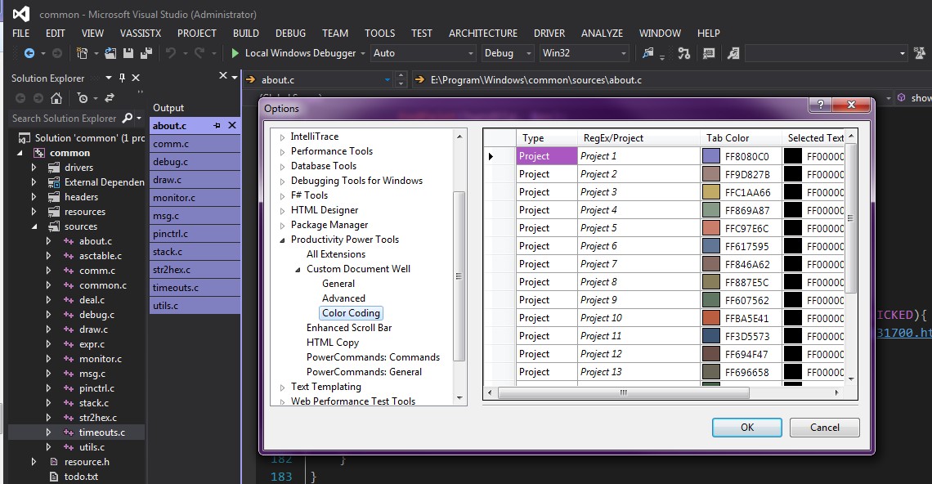The image size is (932, 484).
Task: Collapse the Productivity Power Tools node
Action: [x=282, y=240]
